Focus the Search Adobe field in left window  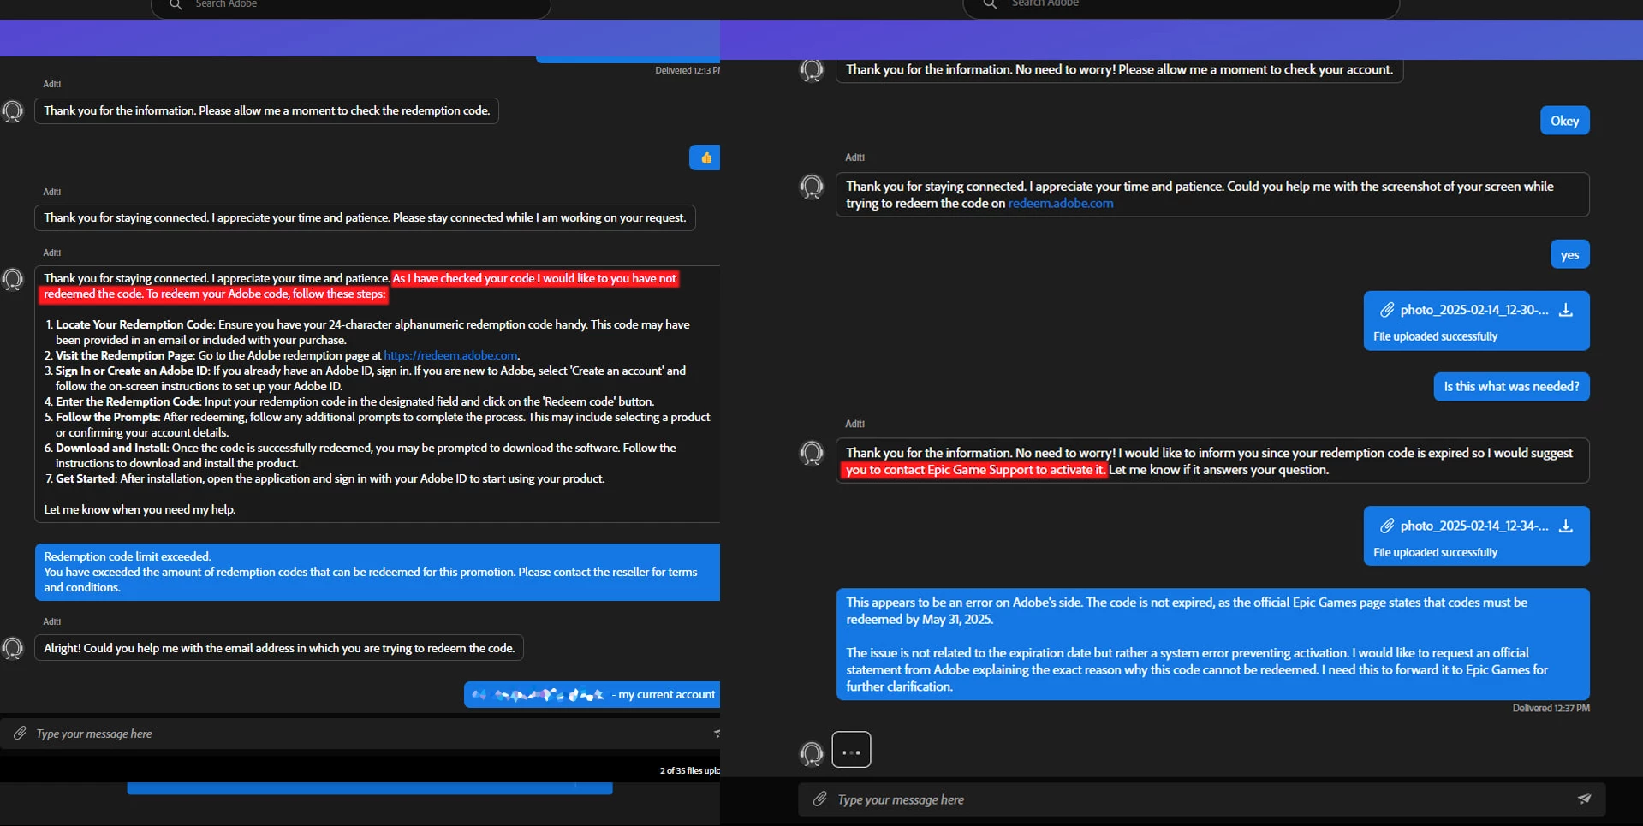[351, 7]
